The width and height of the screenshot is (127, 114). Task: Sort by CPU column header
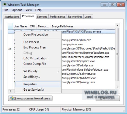(x=32, y=26)
